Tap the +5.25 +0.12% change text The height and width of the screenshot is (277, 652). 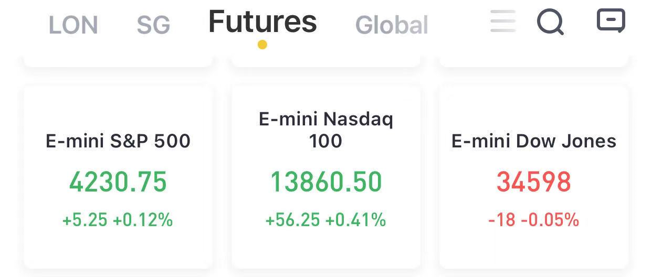tap(118, 220)
